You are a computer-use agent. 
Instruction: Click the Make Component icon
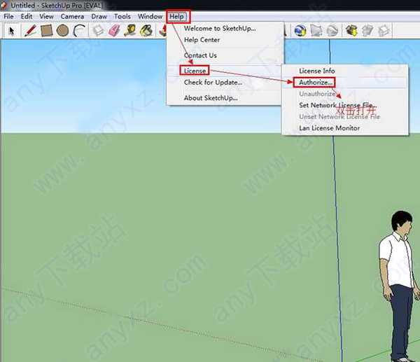98,31
